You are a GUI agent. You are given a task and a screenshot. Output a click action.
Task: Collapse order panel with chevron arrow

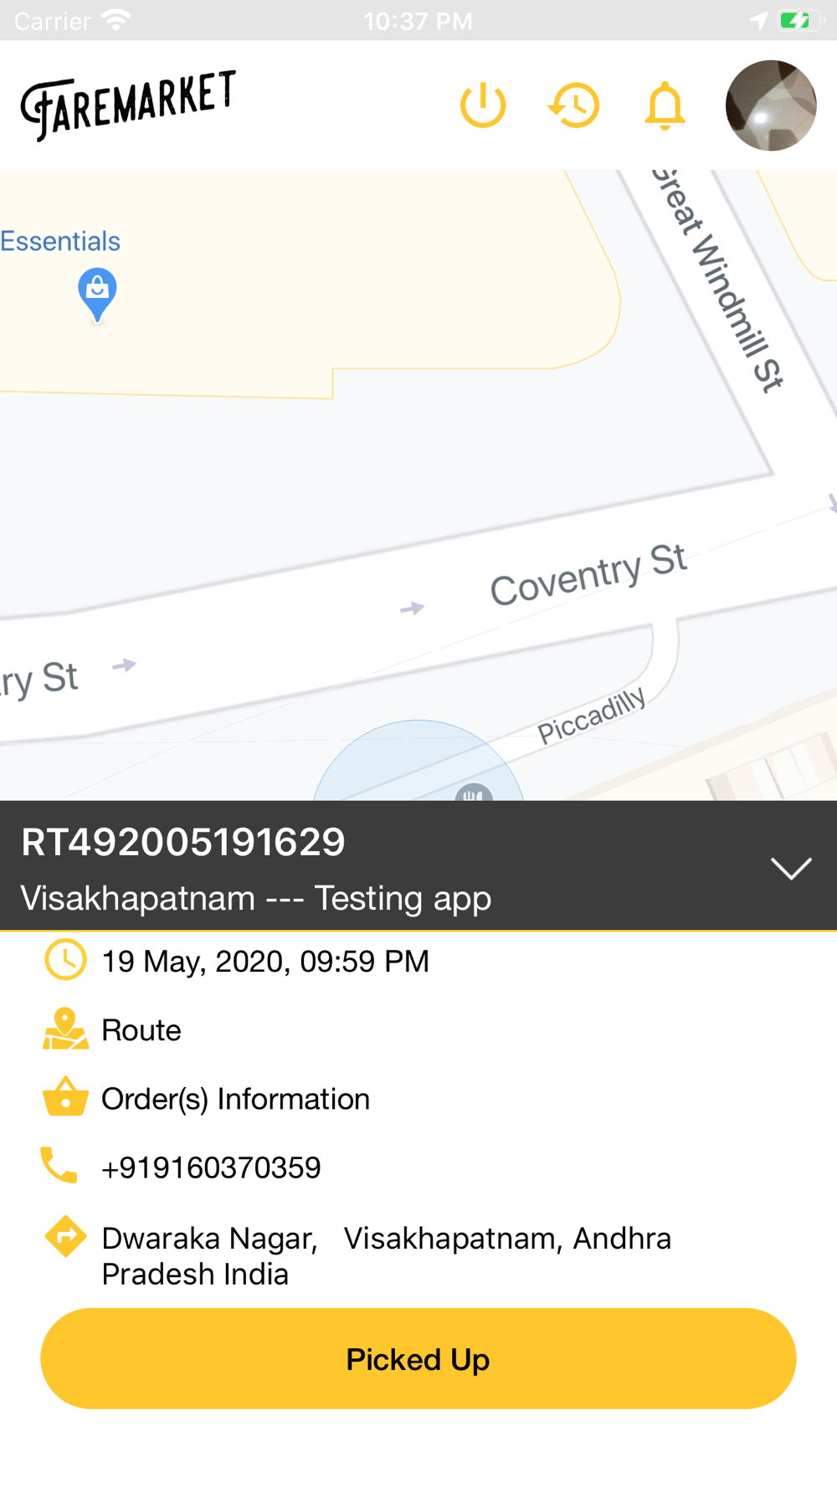click(791, 868)
